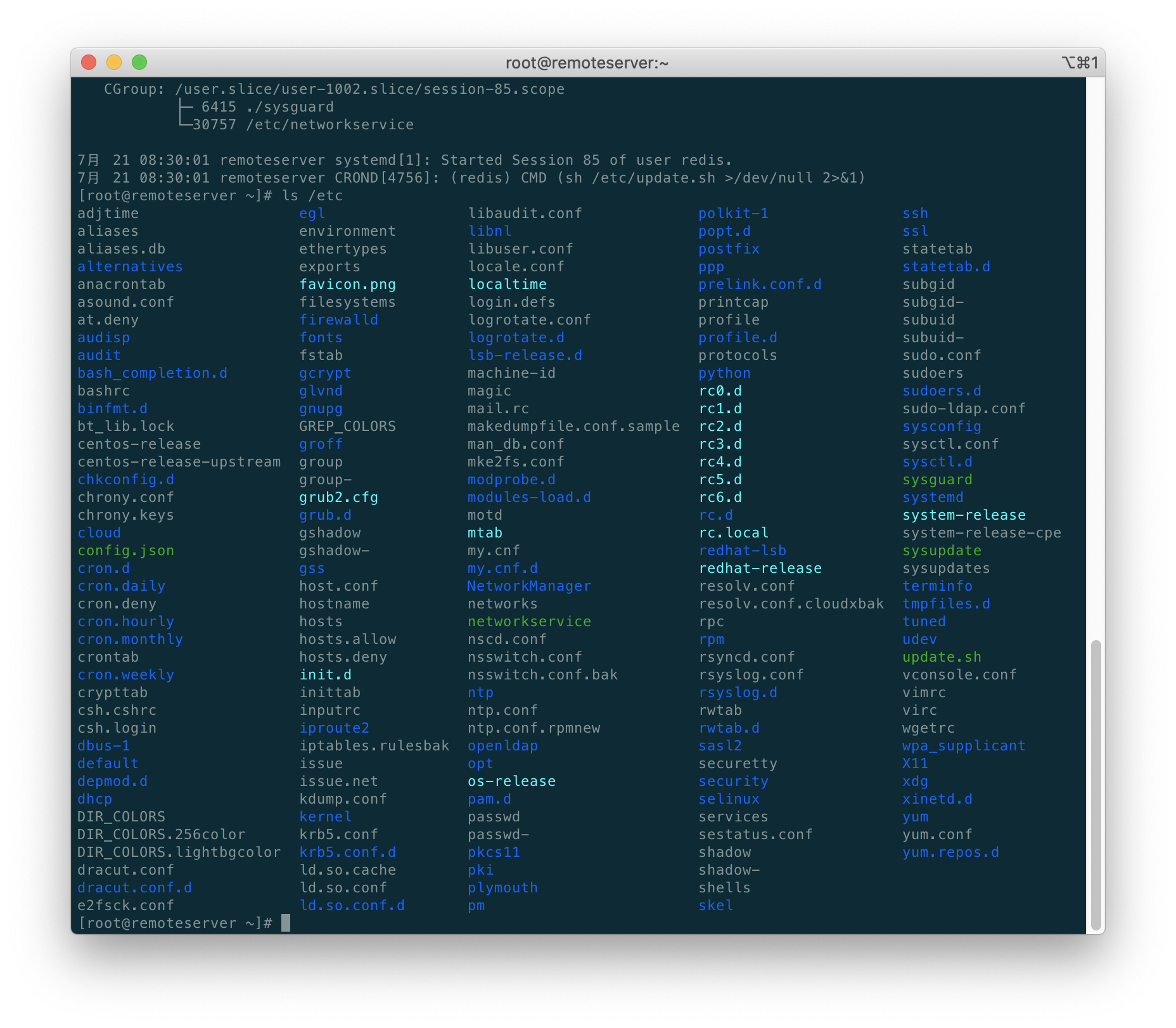
Task: Click the red close window button
Action: click(x=89, y=62)
